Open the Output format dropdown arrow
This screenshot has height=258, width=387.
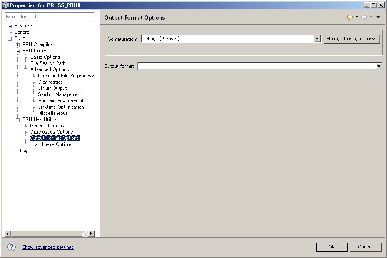coord(379,66)
